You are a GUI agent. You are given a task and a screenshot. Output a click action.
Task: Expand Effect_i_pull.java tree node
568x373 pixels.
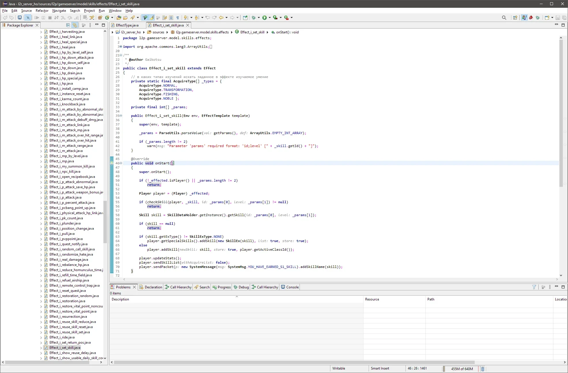click(41, 234)
